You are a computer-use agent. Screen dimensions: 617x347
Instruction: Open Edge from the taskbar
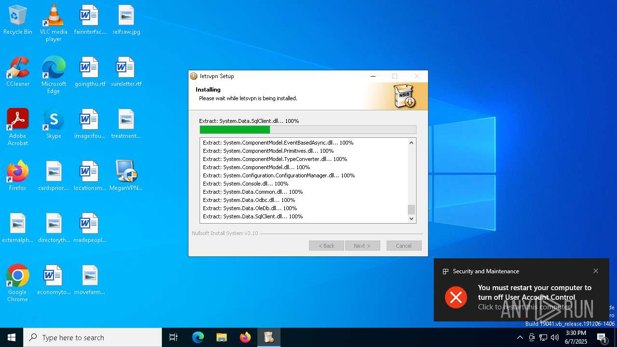(x=198, y=337)
